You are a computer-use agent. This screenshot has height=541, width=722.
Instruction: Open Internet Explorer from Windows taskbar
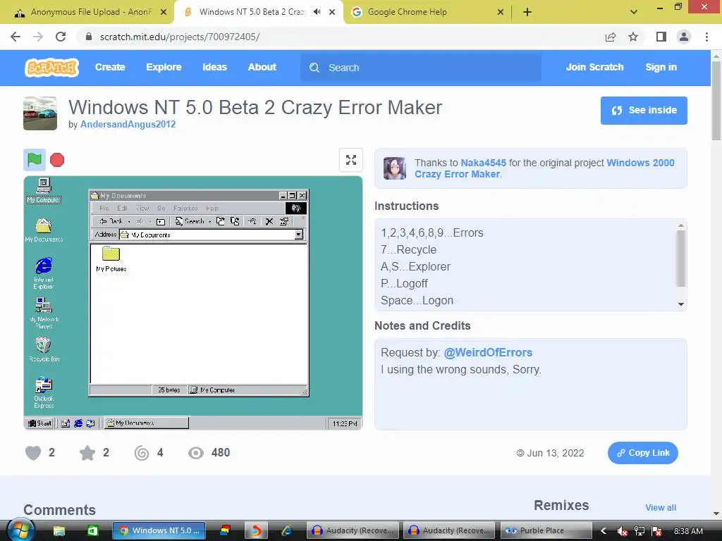coord(287,530)
